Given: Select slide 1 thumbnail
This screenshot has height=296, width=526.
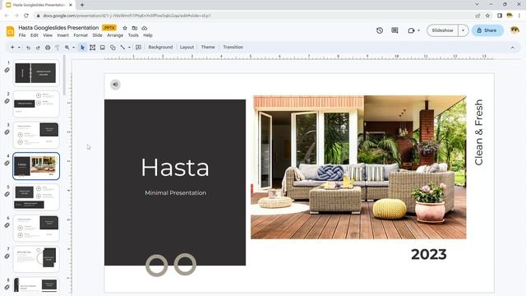Looking at the screenshot, I should pos(36,73).
